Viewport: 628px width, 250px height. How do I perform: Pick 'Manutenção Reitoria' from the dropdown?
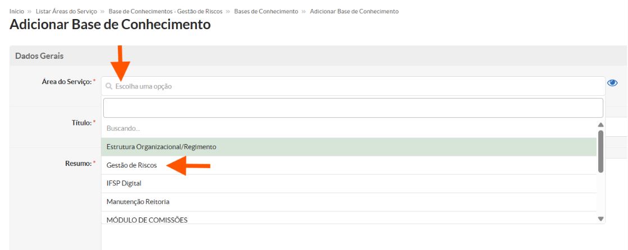(349, 202)
